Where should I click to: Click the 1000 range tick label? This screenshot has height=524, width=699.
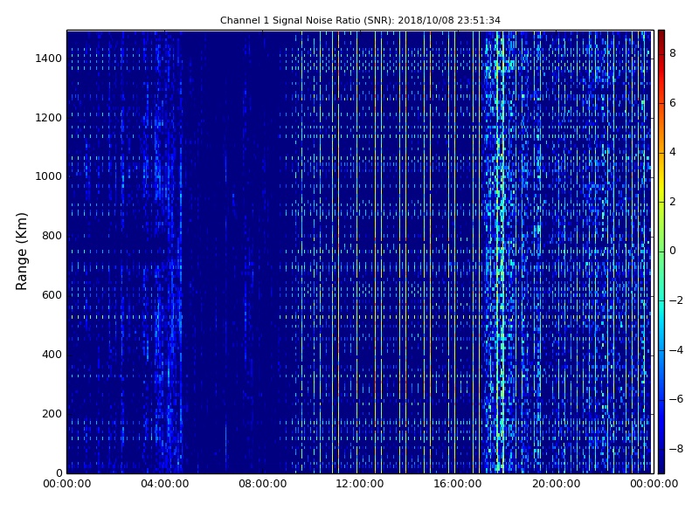49,176
